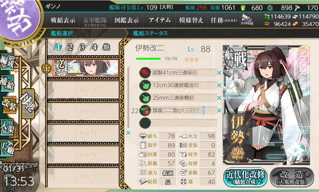Open the 編成 fleet organization sidebar icon

coord(7,62)
